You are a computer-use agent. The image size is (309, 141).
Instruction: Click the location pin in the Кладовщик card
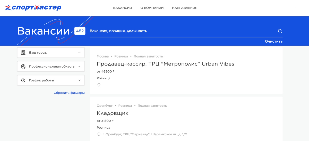[x=99, y=134]
